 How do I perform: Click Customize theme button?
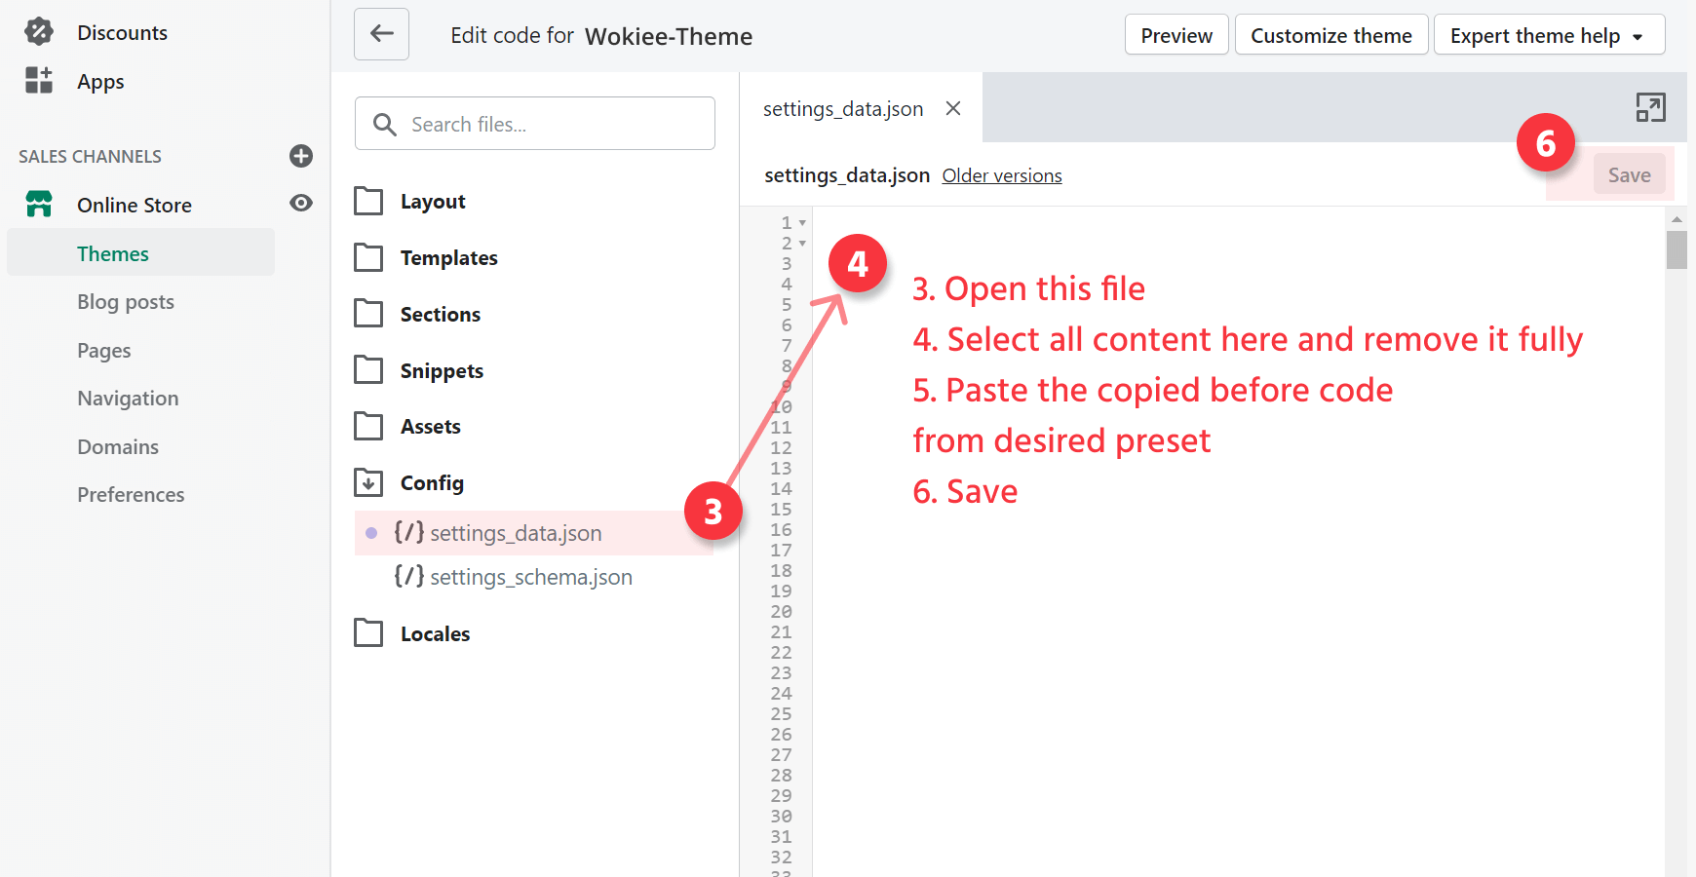click(x=1331, y=35)
